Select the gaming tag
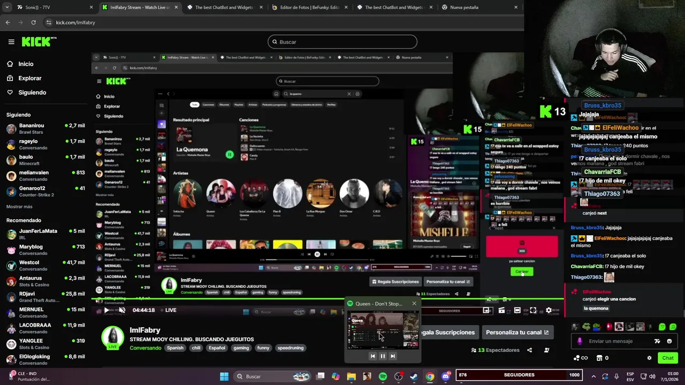Screen dimensions: 685x385 241,348
